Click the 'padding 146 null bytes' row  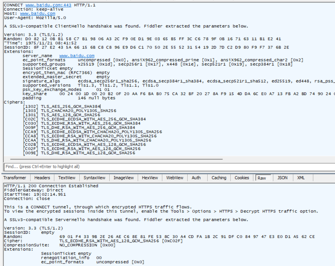pos(69,98)
